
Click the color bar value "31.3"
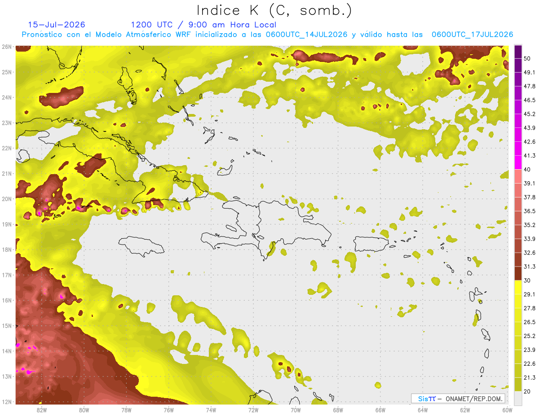tap(530, 267)
